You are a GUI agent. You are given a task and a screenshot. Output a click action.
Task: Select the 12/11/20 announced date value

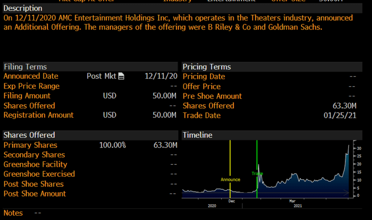[x=161, y=76]
